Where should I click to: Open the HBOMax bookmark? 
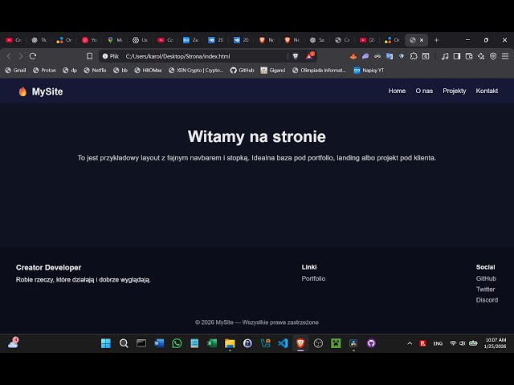[x=148, y=70]
